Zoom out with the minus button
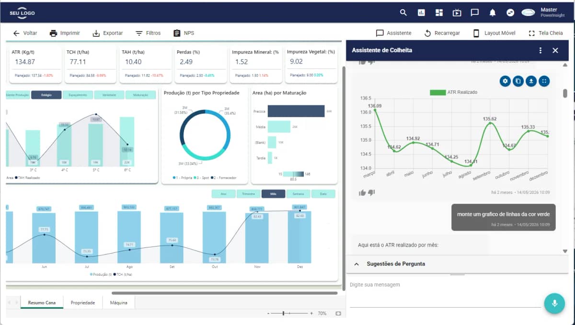This screenshot has width=575, height=325. (268, 313)
